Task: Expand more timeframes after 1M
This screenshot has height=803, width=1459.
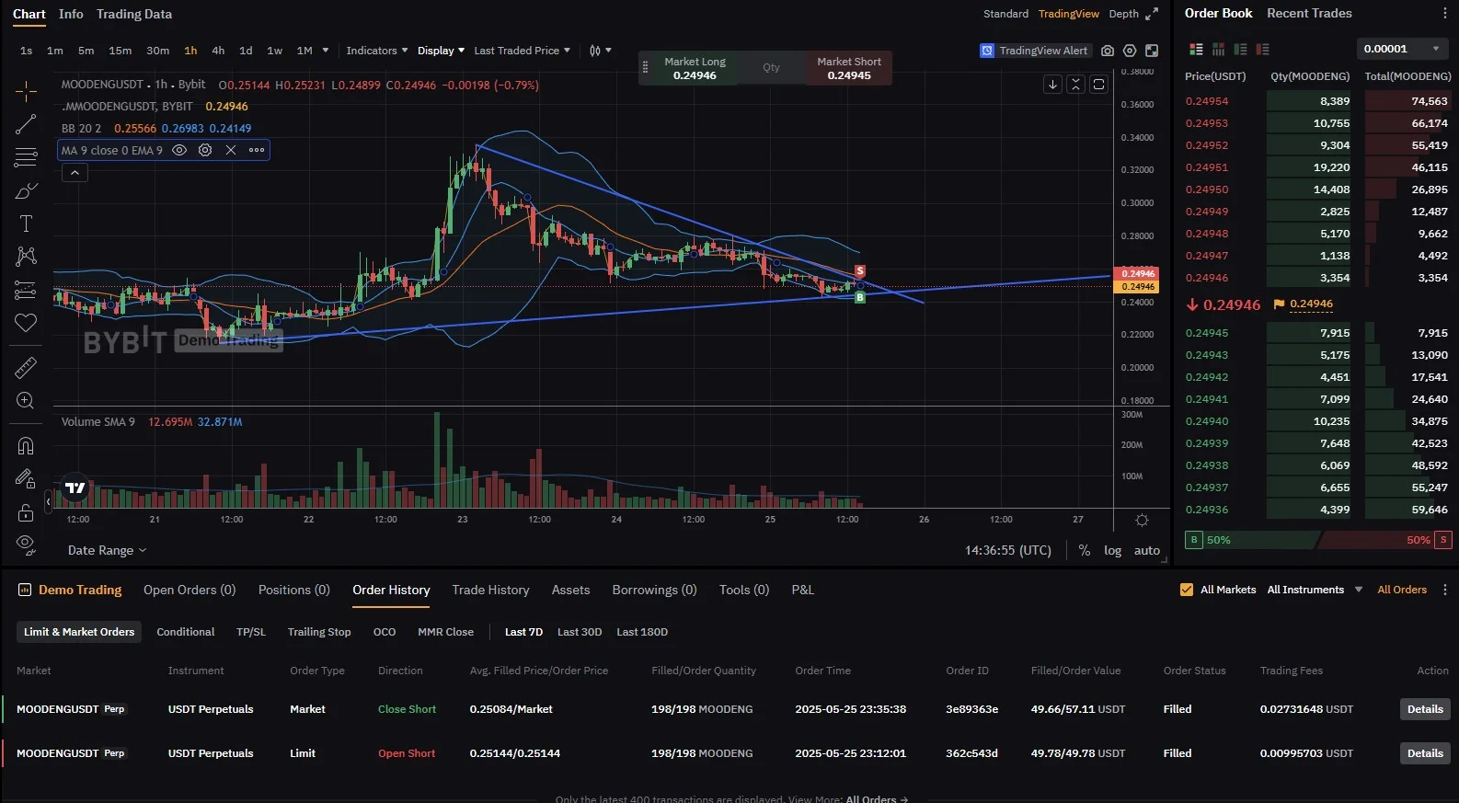Action: coord(325,51)
